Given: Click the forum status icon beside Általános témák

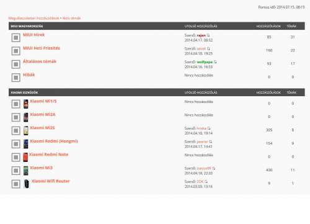Looking at the screenshot, I should point(16,65).
